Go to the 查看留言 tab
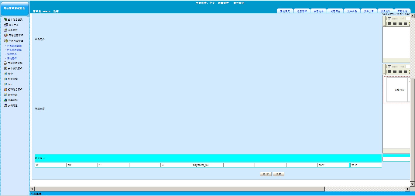Viewport: 415px width, 196px height. click(335, 11)
